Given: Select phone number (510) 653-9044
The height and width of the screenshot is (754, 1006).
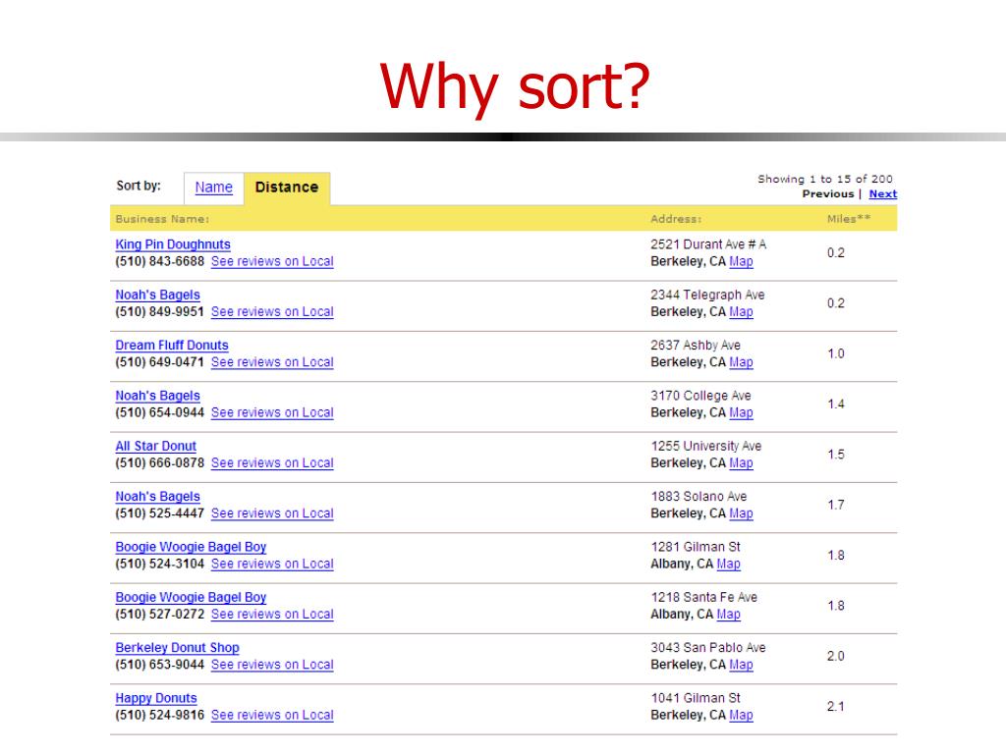Looking at the screenshot, I should coord(160,665).
